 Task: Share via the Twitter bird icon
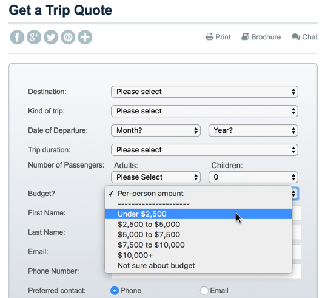(x=51, y=37)
